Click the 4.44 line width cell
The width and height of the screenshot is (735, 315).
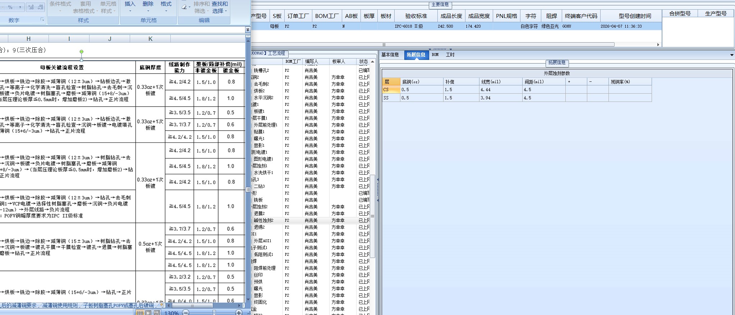pos(501,90)
